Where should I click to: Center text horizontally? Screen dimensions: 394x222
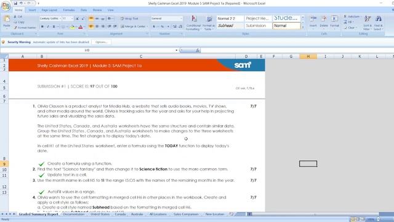coord(97,27)
